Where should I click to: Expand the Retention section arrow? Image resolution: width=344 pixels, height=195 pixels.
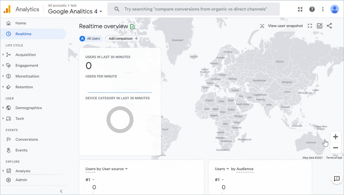3,87
